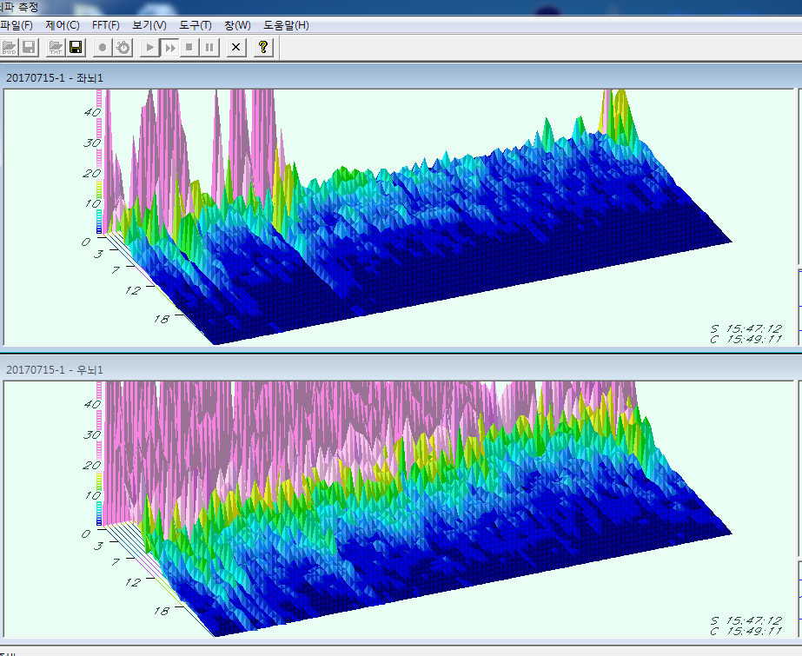Image resolution: width=802 pixels, height=656 pixels.
Task: Click the X close icon in toolbar
Action: coord(235,47)
